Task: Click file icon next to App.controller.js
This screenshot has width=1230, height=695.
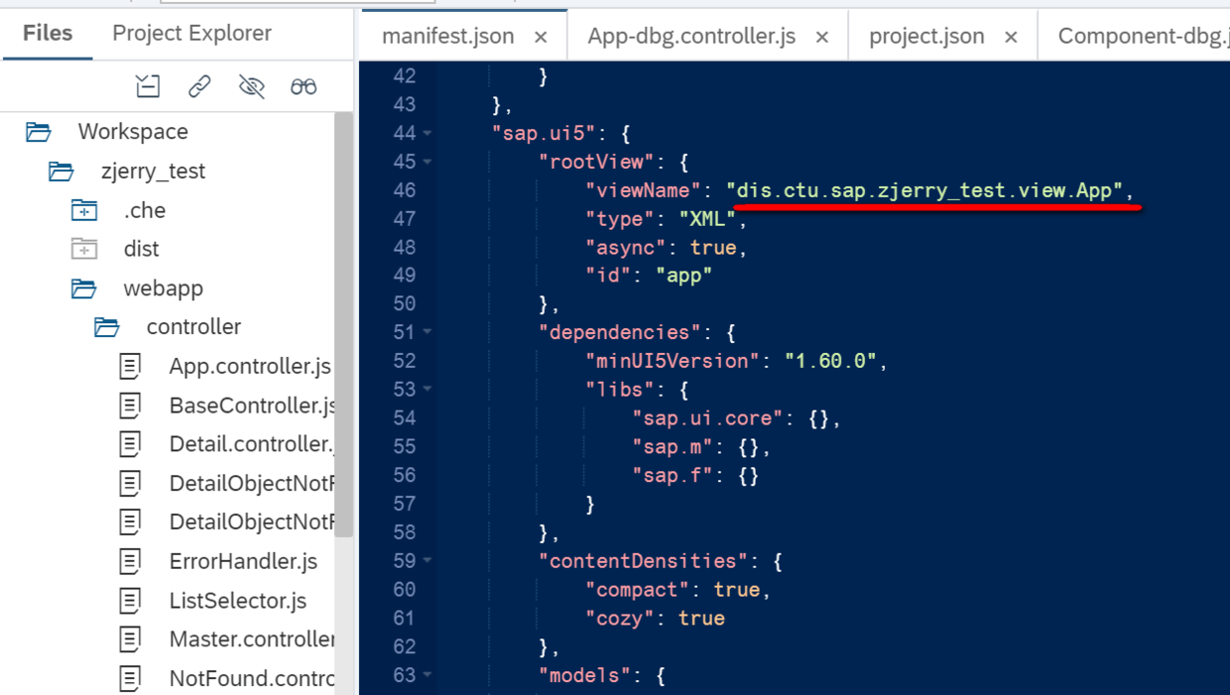Action: [130, 367]
